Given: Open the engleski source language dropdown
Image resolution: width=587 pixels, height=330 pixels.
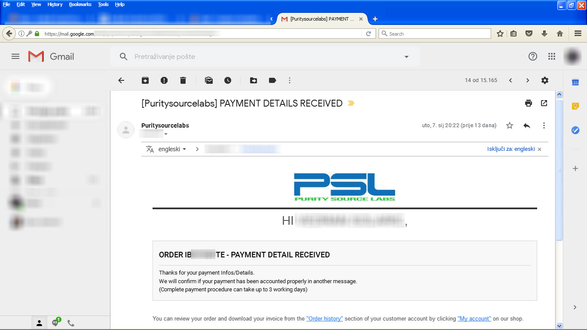Looking at the screenshot, I should tap(172, 149).
